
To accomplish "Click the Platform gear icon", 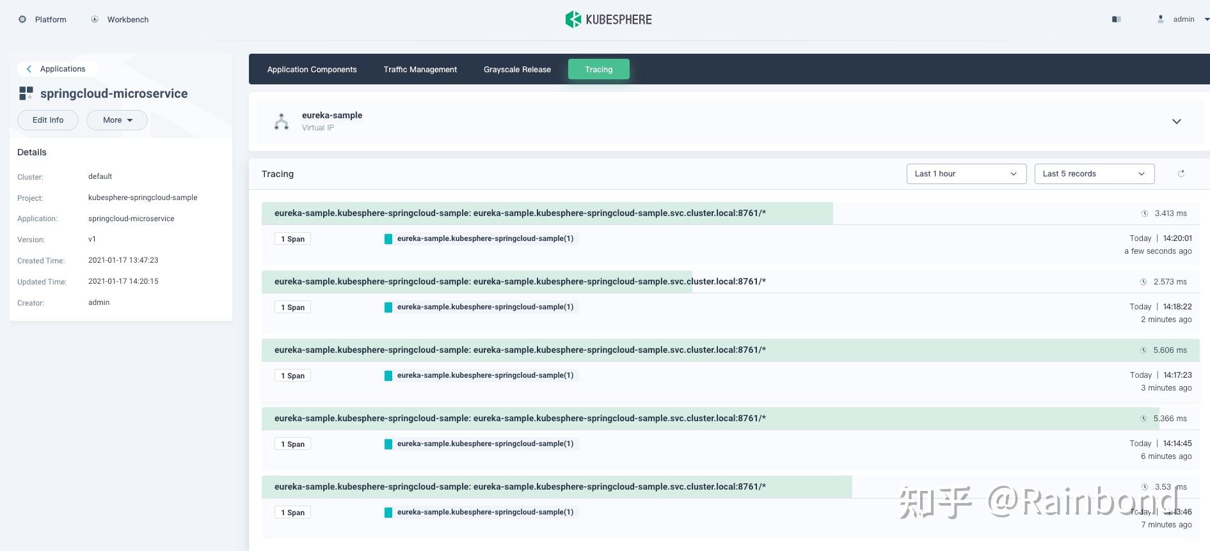I will tap(22, 19).
